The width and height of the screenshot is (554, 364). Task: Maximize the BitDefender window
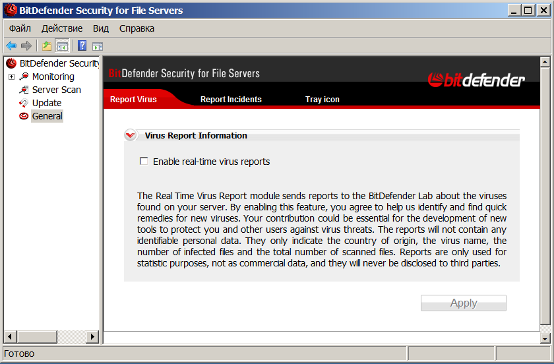528,11
